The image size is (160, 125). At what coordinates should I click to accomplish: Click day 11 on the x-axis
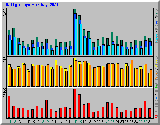(x=56, y=122)
